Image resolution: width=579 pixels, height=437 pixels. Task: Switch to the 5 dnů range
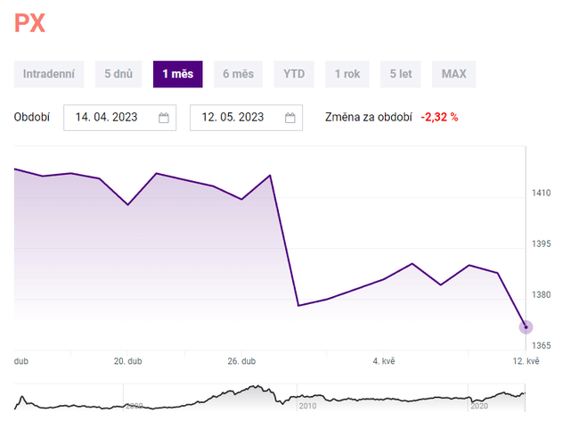pyautogui.click(x=118, y=74)
